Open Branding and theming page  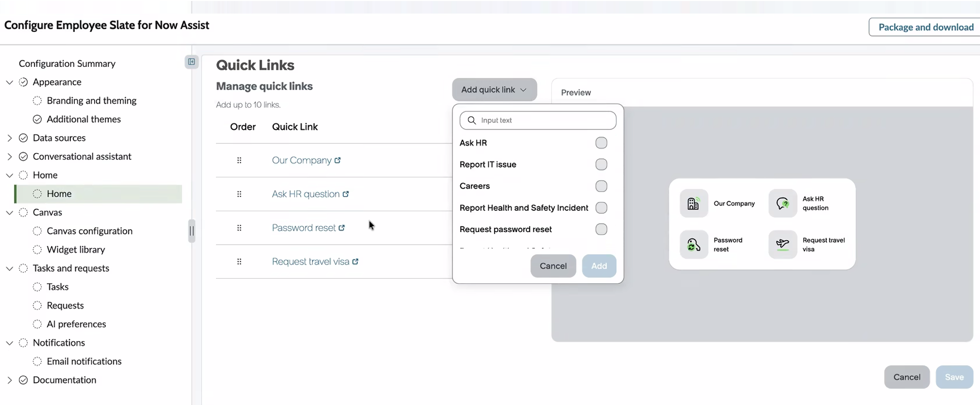coord(91,101)
